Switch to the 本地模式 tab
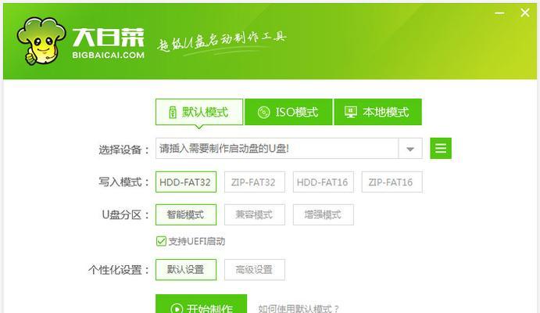The height and width of the screenshot is (313, 540). pyautogui.click(x=377, y=112)
